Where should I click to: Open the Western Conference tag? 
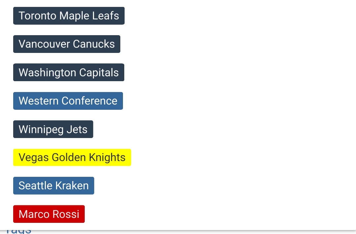(x=68, y=101)
